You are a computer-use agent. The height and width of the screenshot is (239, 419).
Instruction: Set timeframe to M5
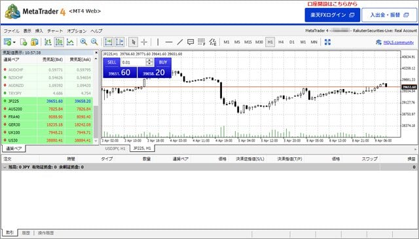point(237,42)
